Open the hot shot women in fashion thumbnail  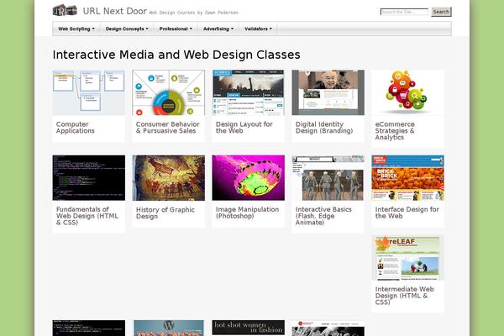(248, 328)
